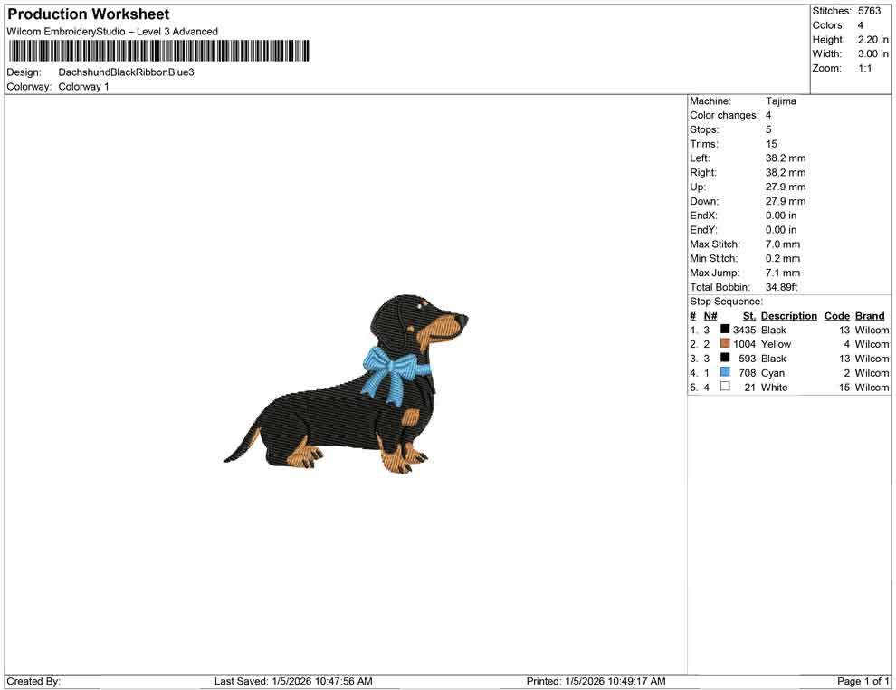Select the design name DachshundBlackRibbonBlue3

coord(125,72)
